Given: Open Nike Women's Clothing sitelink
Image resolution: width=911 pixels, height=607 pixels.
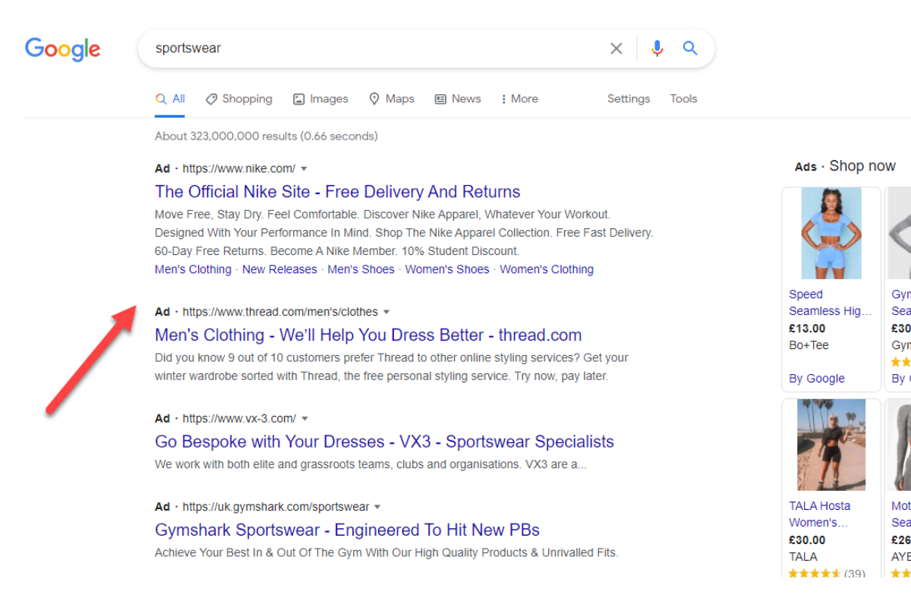Looking at the screenshot, I should point(547,269).
